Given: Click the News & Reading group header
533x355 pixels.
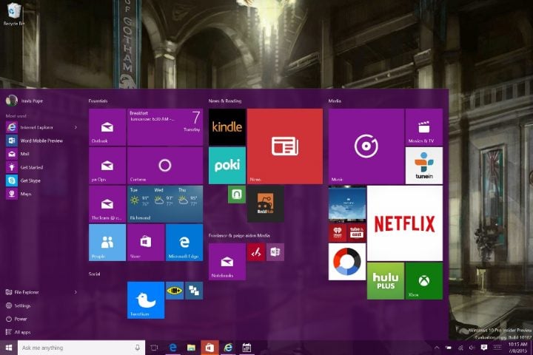Looking at the screenshot, I should click(225, 101).
